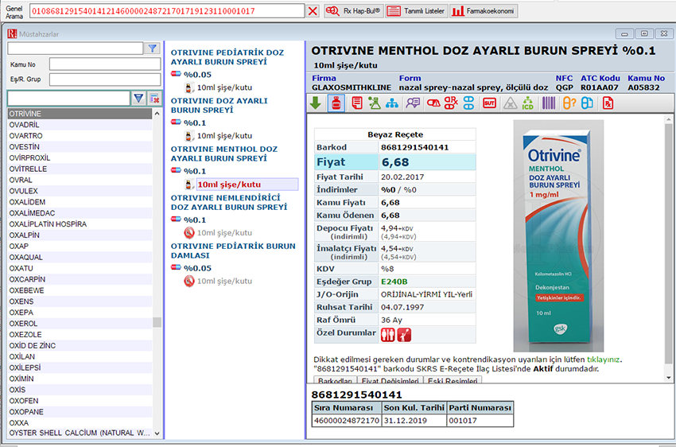Select the red medicine bottle toolbar icon
Image resolution: width=676 pixels, height=447 pixels.
[336, 103]
